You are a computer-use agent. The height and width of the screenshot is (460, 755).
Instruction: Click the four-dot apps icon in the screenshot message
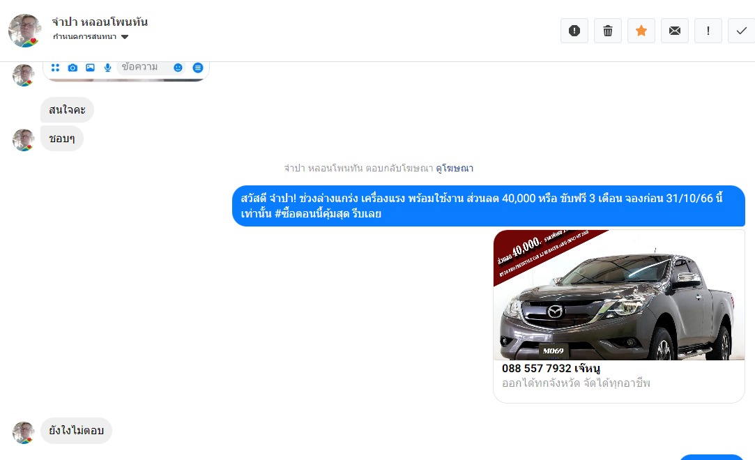click(55, 68)
